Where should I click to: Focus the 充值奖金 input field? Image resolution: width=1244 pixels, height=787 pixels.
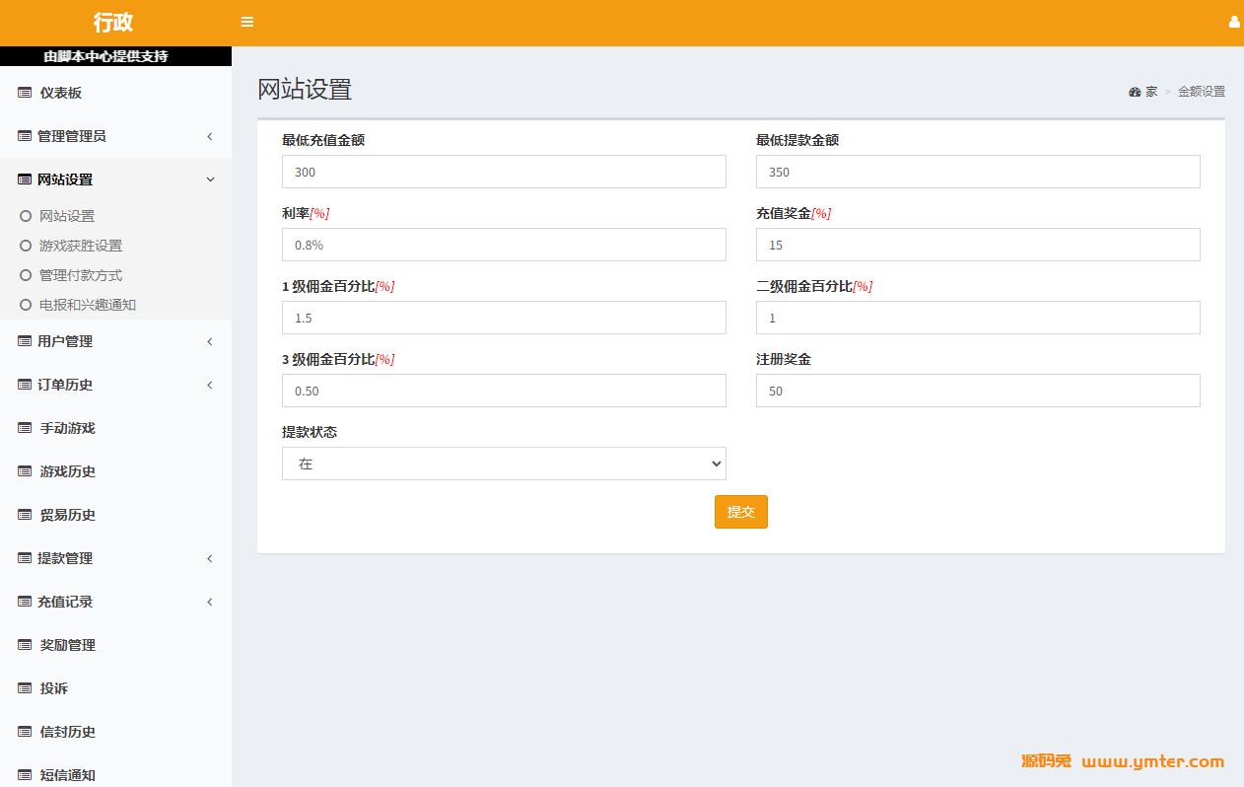point(978,245)
